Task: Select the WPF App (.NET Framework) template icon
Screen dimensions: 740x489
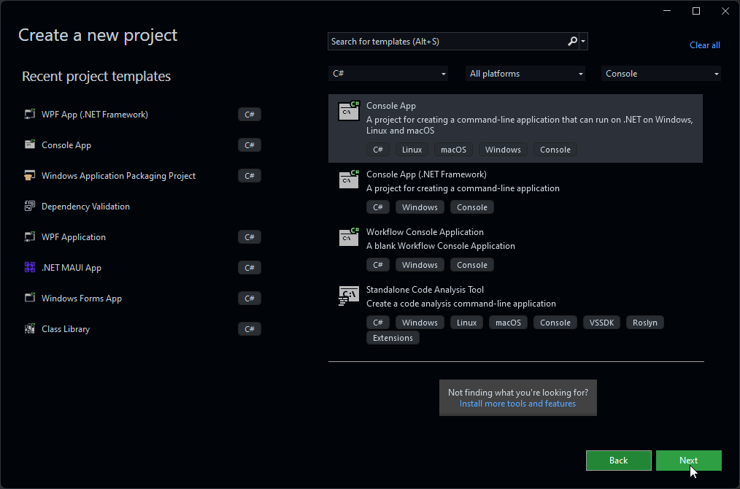Action: (30, 114)
